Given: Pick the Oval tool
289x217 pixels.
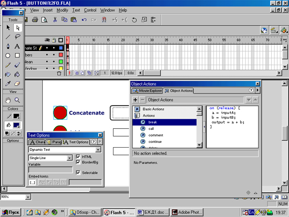Looking at the screenshot, I should [x=8, y=56].
